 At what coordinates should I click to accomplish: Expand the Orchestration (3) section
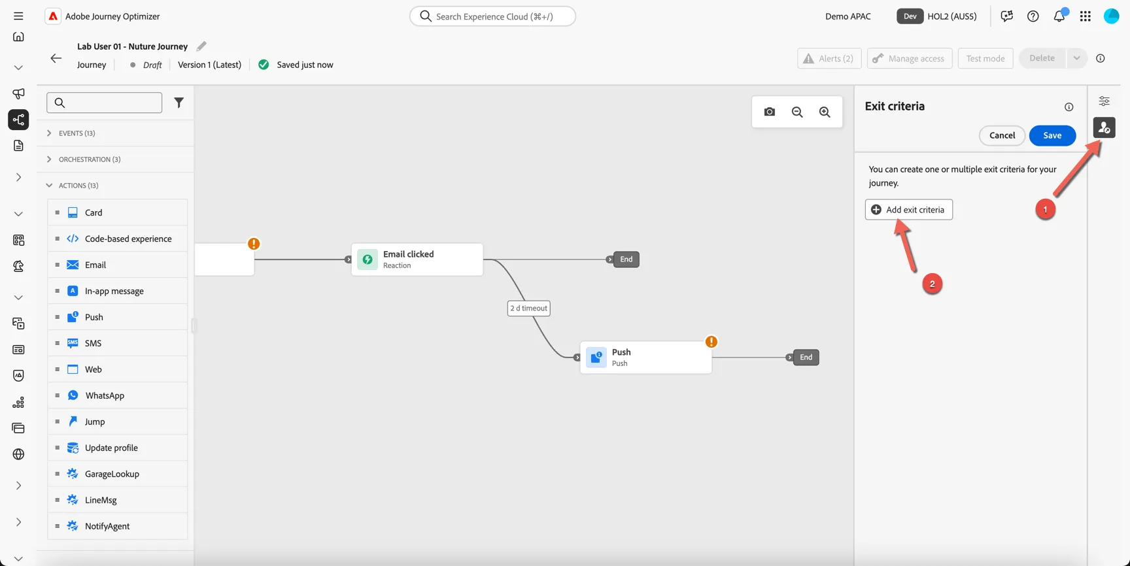pos(83,159)
